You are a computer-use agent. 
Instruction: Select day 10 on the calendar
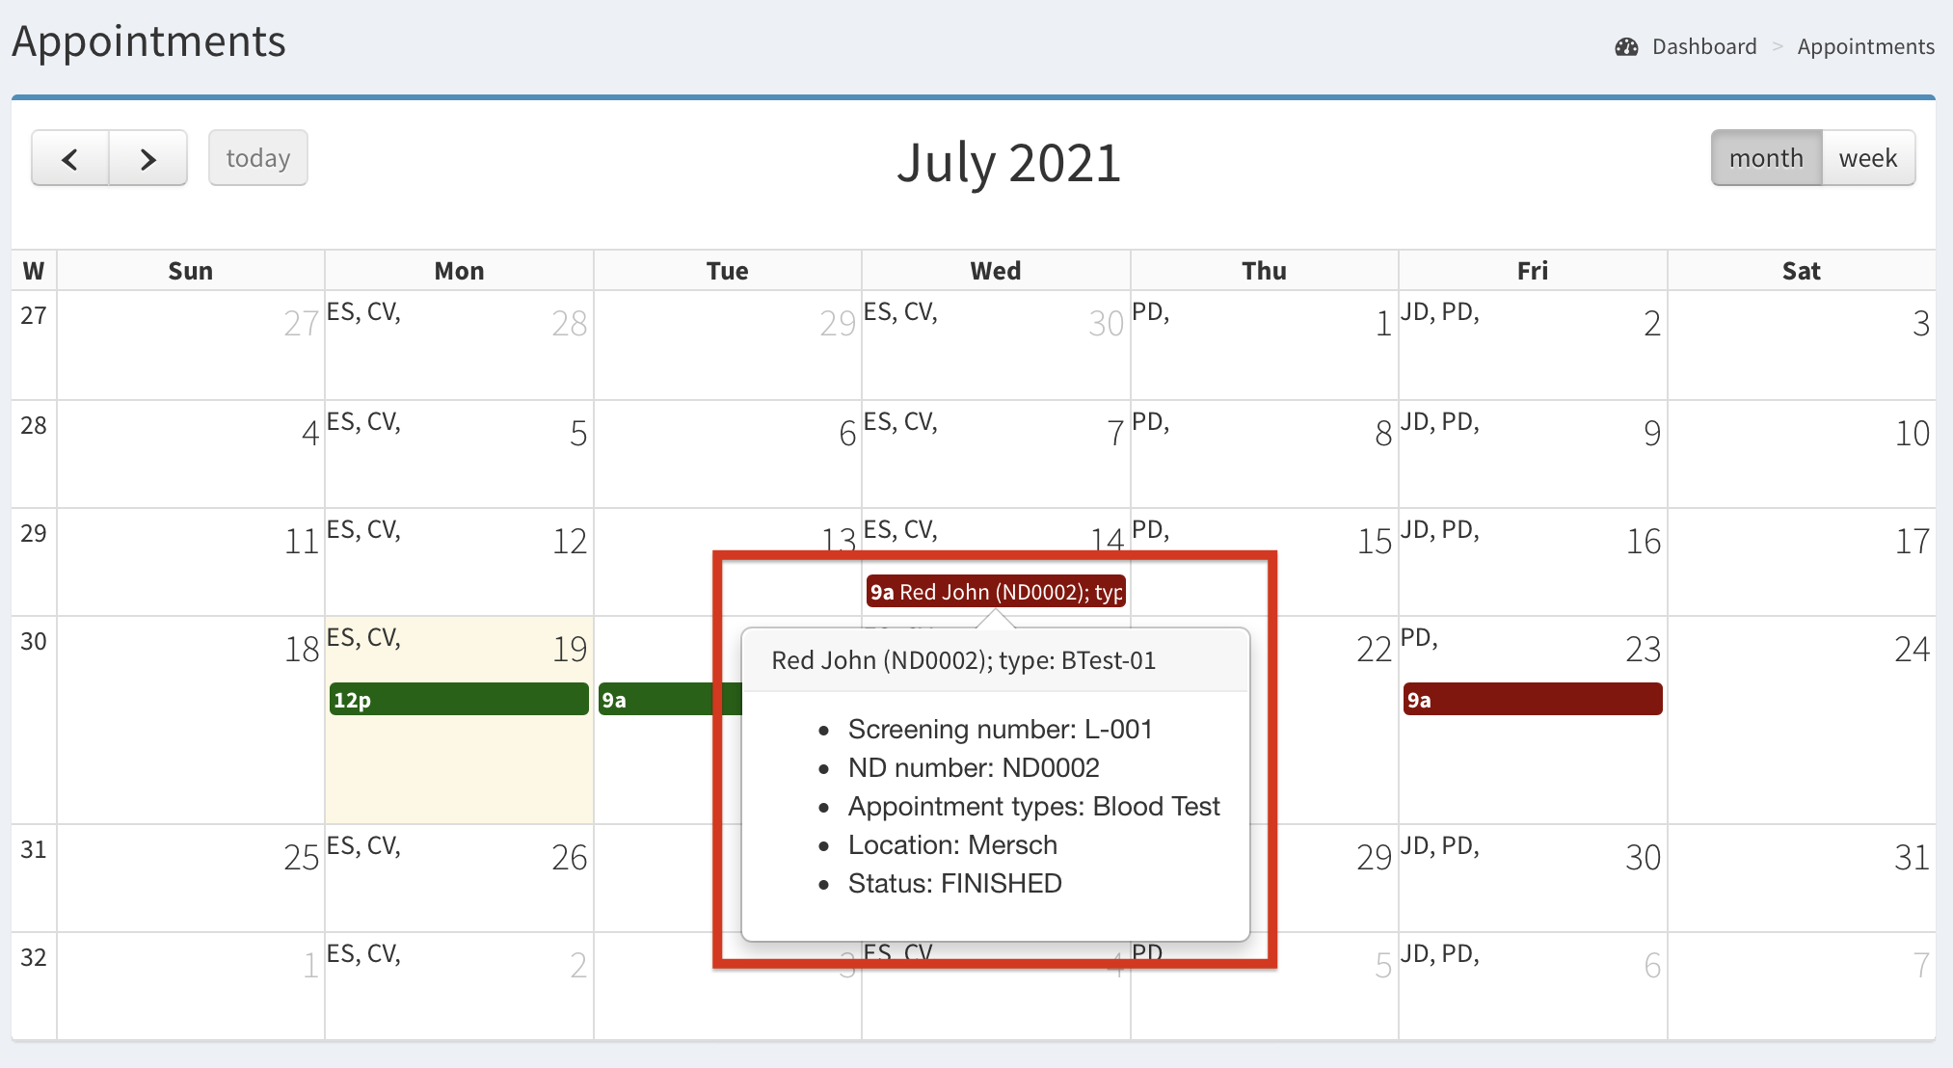[x=1912, y=434]
